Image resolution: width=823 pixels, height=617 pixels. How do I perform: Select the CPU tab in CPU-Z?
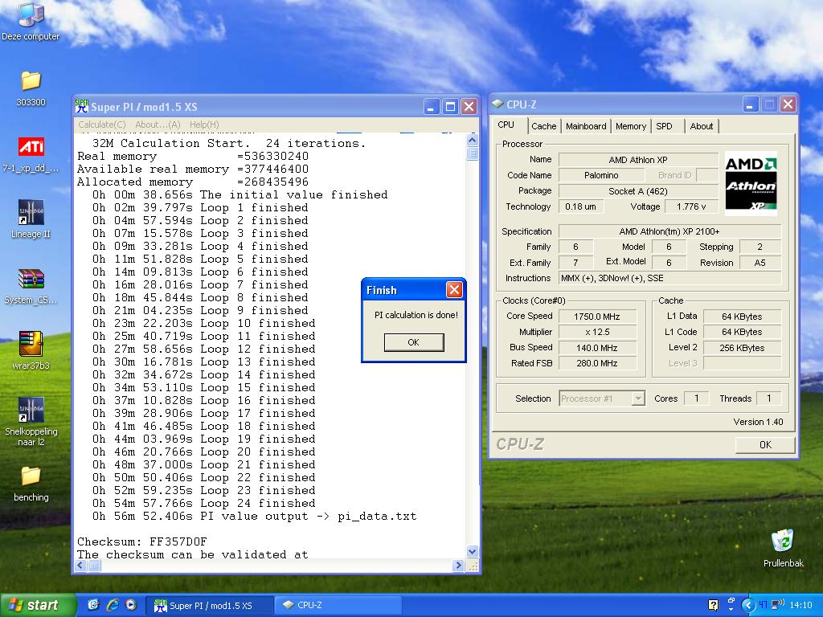506,125
